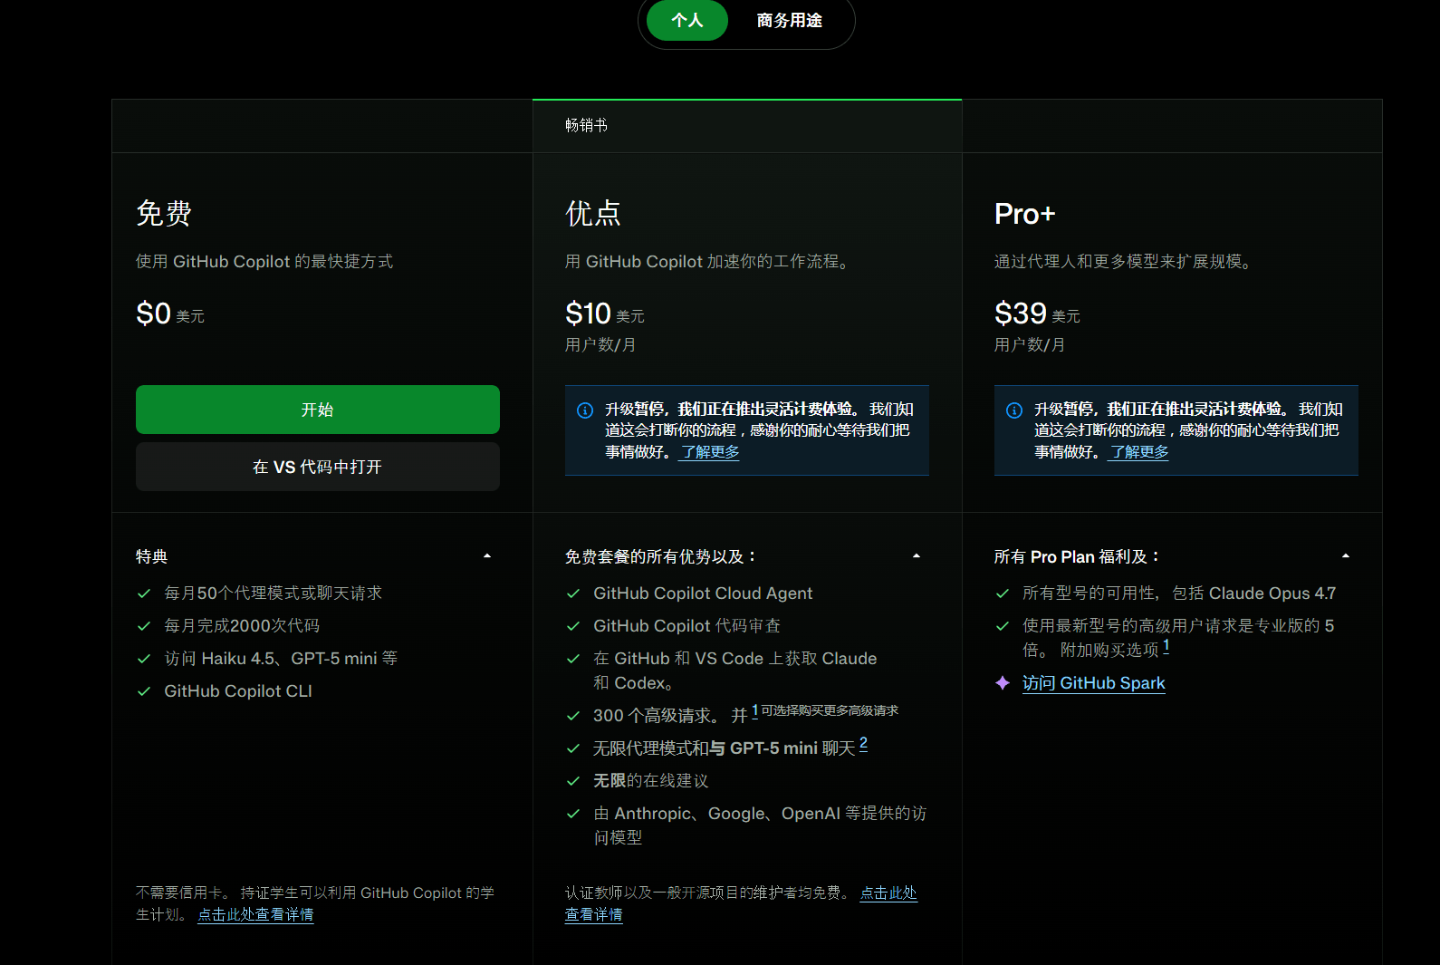
Task: Open 了解更多 link in the Pro+ plan notice
Action: coord(1138,451)
